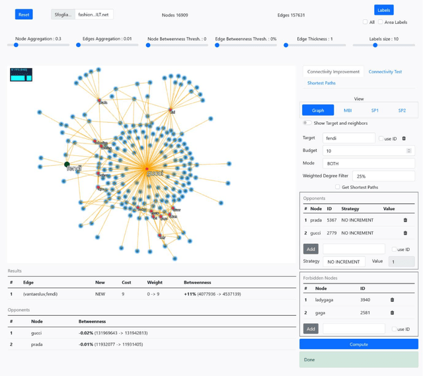Click gucci row in results Opponents table

tap(151, 333)
